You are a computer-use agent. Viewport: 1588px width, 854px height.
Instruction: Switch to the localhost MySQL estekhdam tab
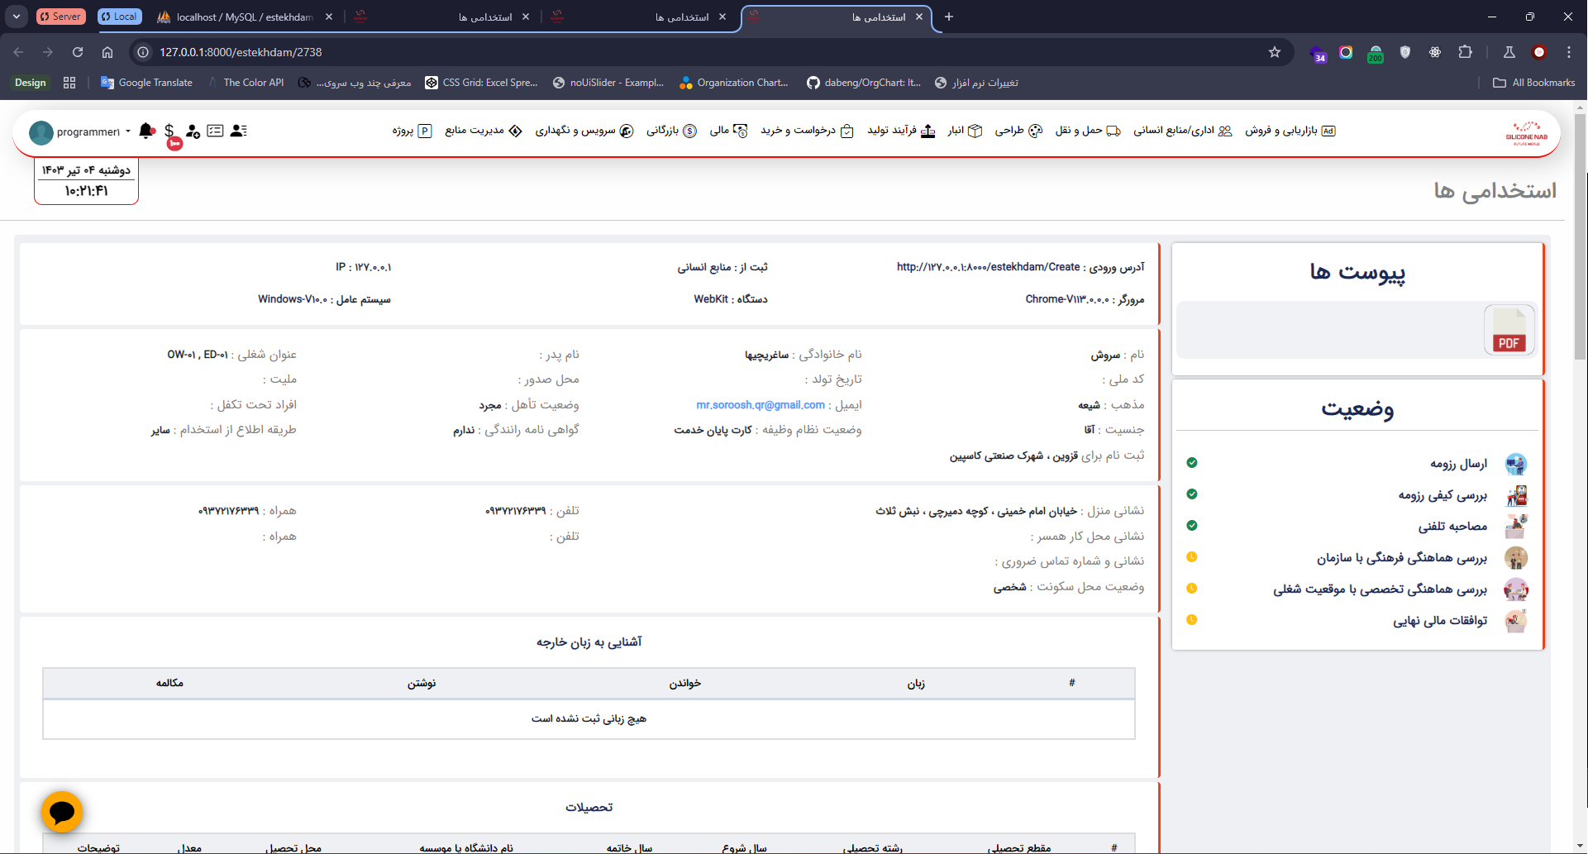click(x=244, y=17)
